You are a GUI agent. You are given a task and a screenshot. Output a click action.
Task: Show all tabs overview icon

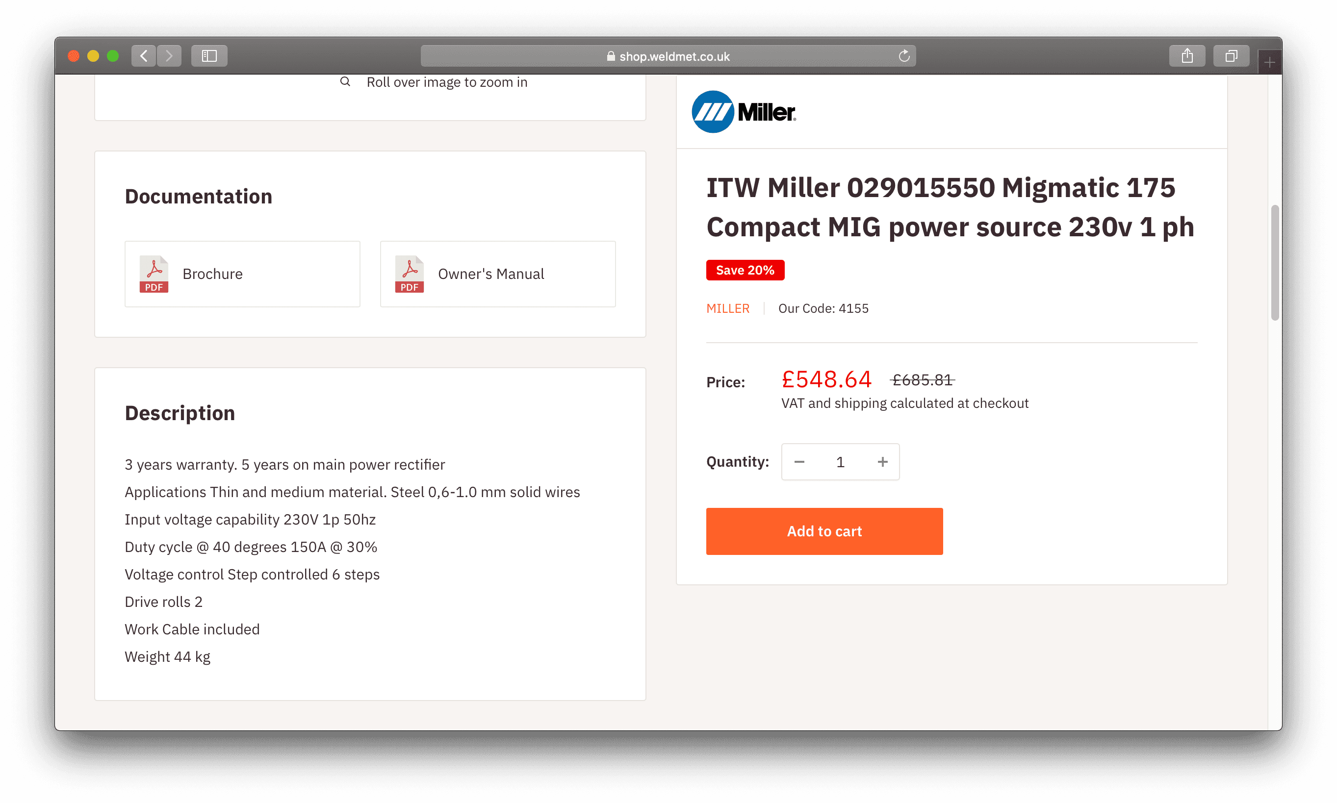(x=1231, y=56)
